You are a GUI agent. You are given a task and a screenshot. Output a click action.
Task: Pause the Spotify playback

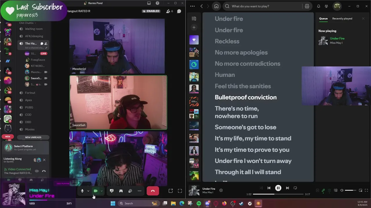click(x=278, y=188)
